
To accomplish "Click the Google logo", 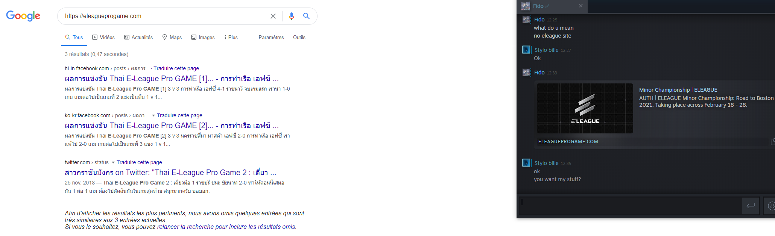I will (x=23, y=16).
